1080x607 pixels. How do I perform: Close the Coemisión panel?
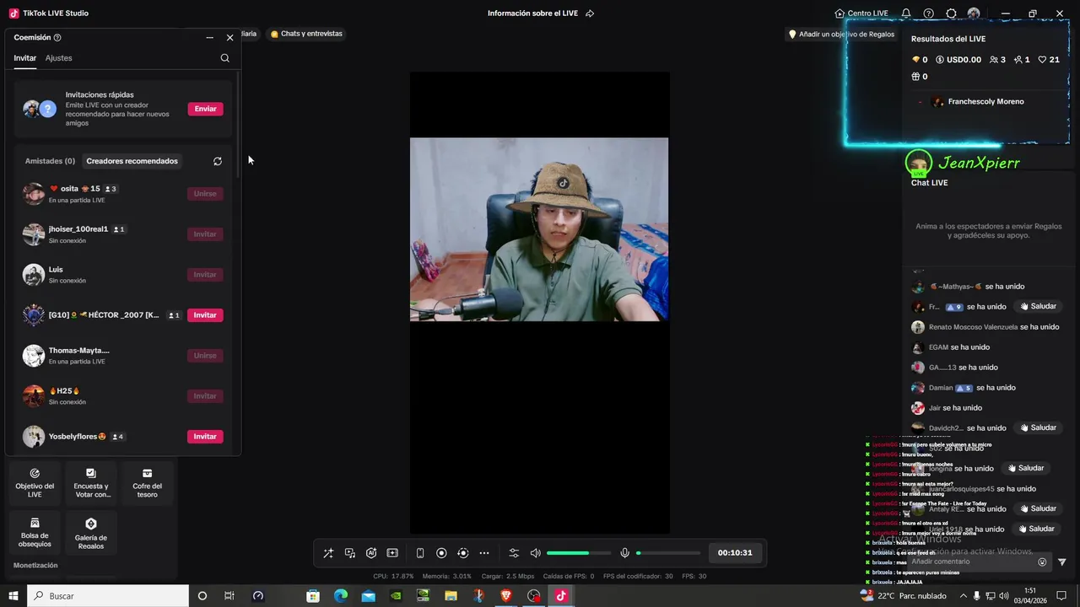(229, 38)
